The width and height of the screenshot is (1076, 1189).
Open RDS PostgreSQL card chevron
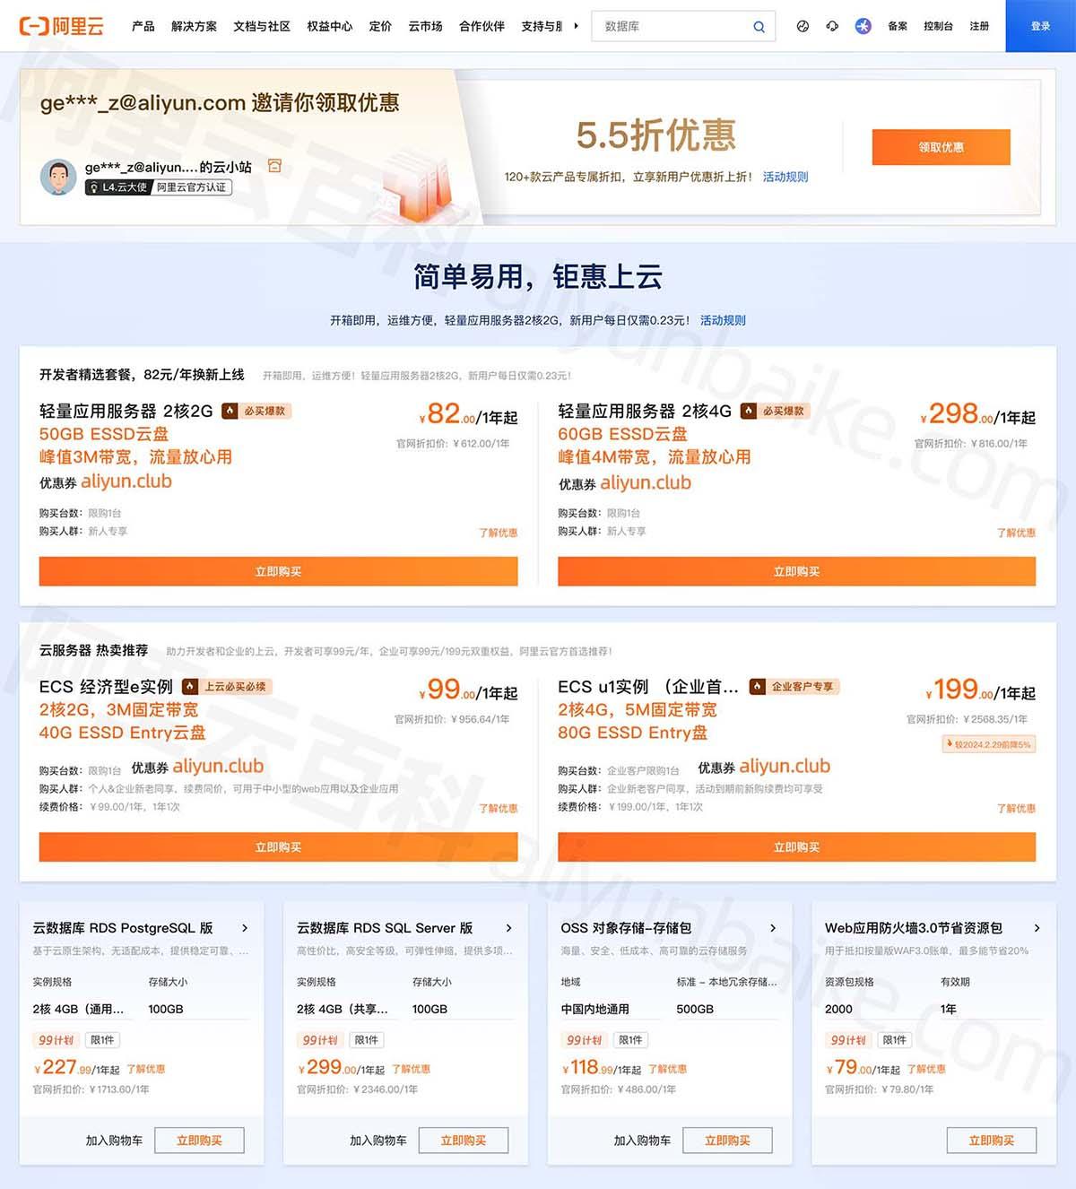click(x=245, y=928)
